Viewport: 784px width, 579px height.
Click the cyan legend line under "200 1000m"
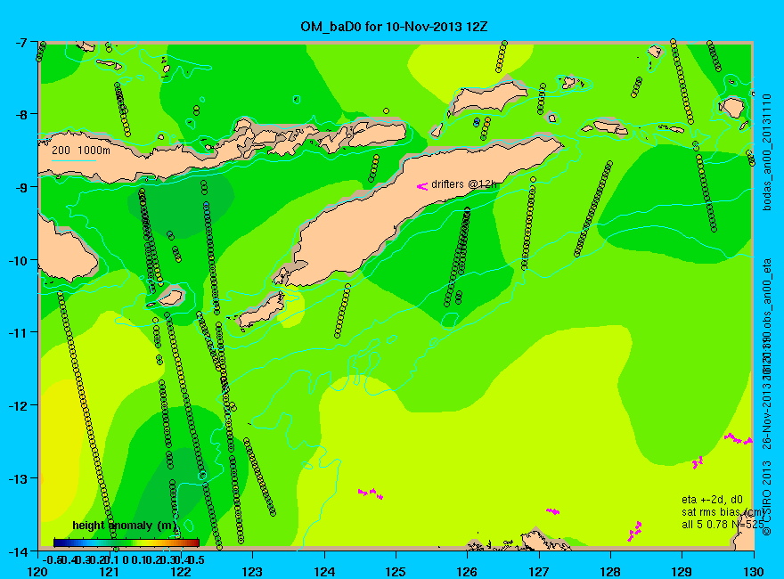(73, 160)
